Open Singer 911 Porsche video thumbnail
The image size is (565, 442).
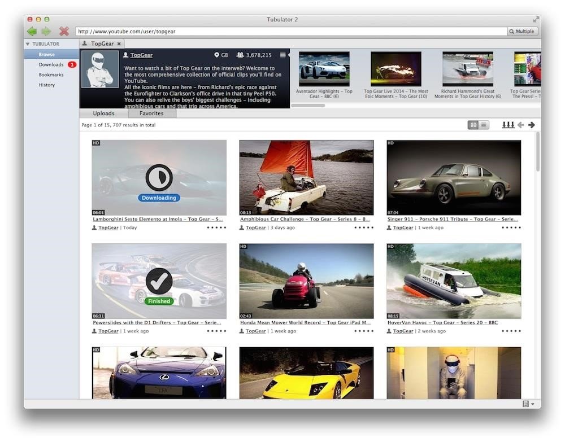tap(454, 177)
